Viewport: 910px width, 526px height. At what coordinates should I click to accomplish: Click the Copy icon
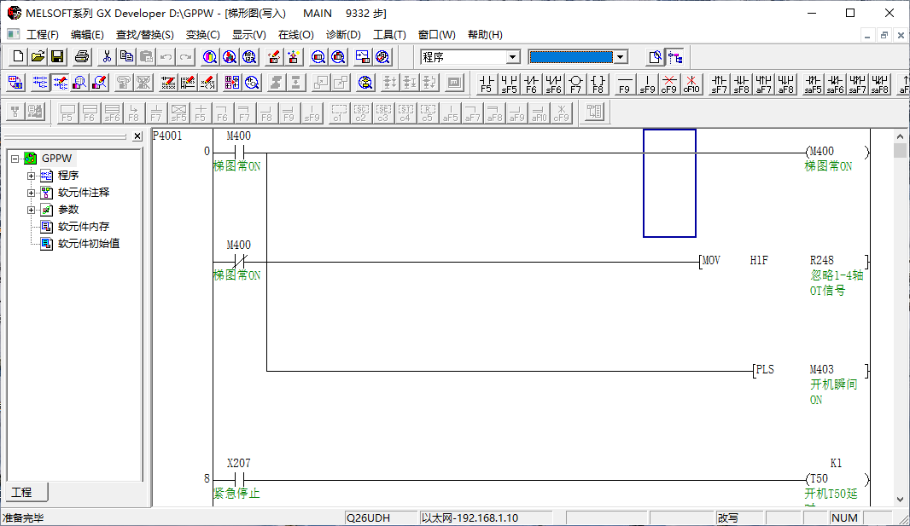tap(126, 57)
